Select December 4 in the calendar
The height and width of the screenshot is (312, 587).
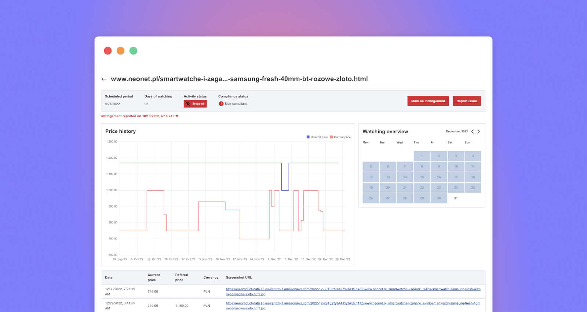[x=473, y=156]
